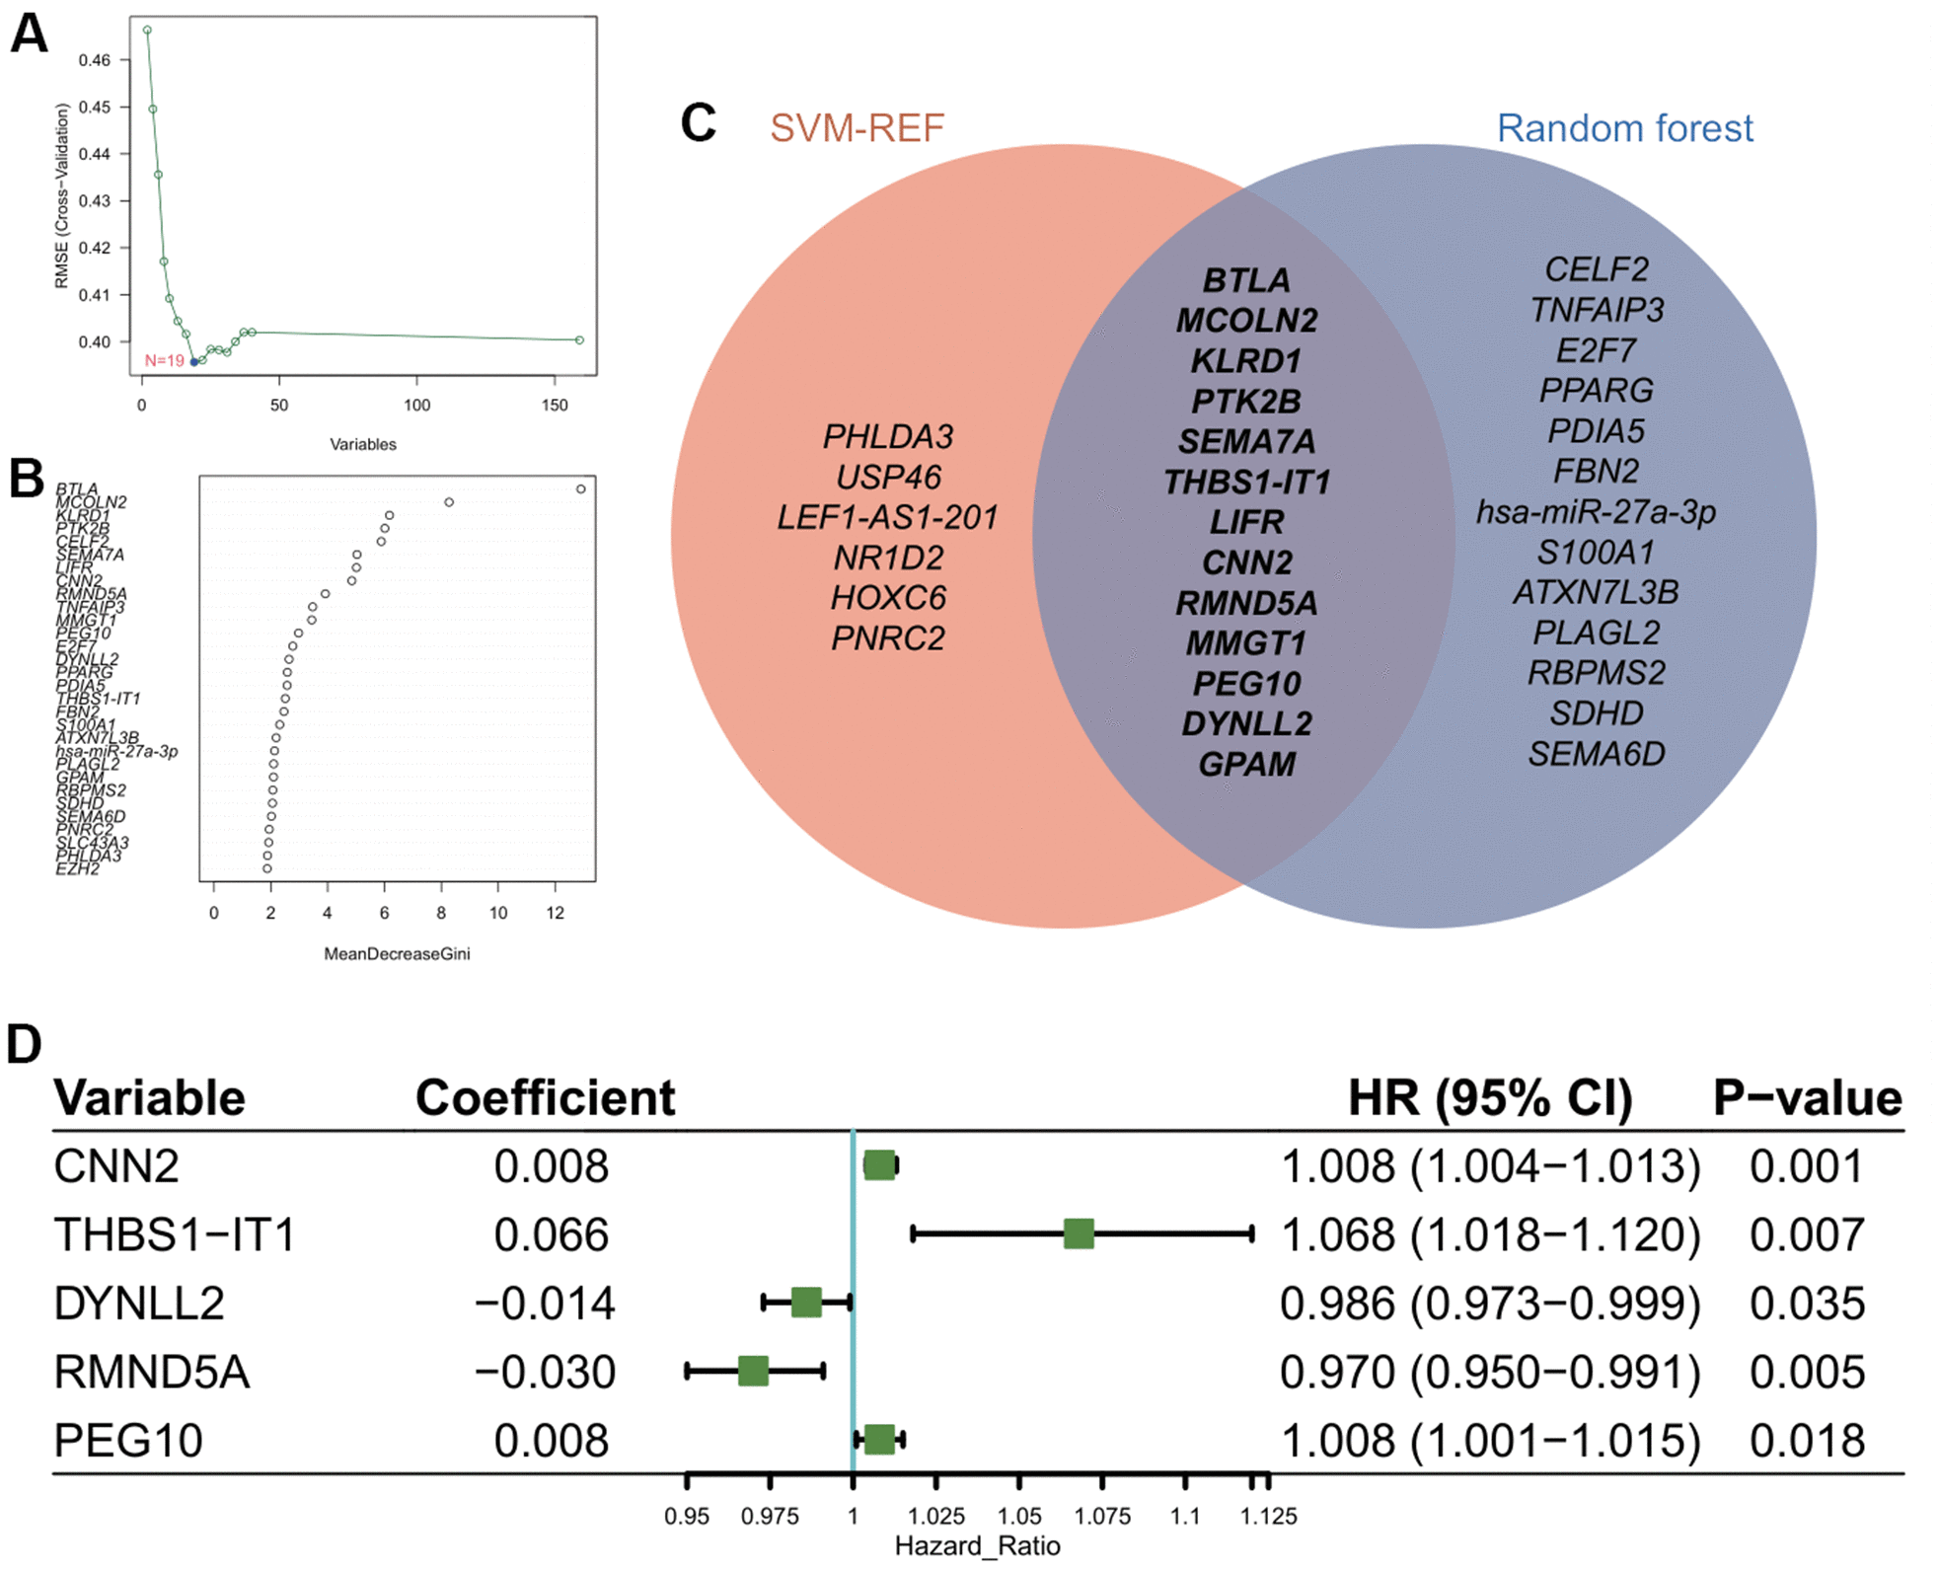Click the Hazard_Ratio axis label
Image resolution: width=1940 pixels, height=1570 pixels.
[977, 1545]
